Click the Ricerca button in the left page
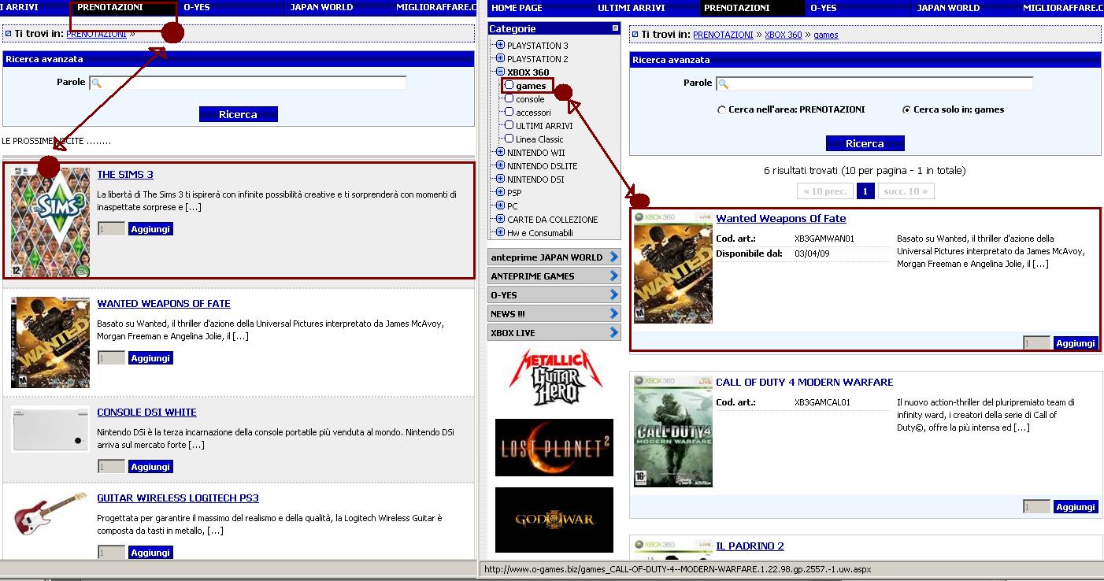 [x=239, y=114]
